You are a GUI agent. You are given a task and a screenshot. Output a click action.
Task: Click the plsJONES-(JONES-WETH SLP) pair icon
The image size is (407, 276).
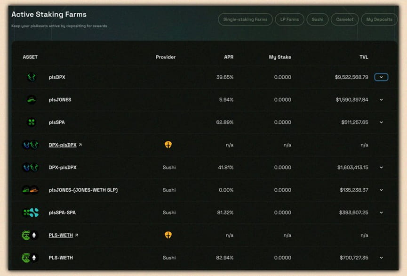pyautogui.click(x=31, y=190)
